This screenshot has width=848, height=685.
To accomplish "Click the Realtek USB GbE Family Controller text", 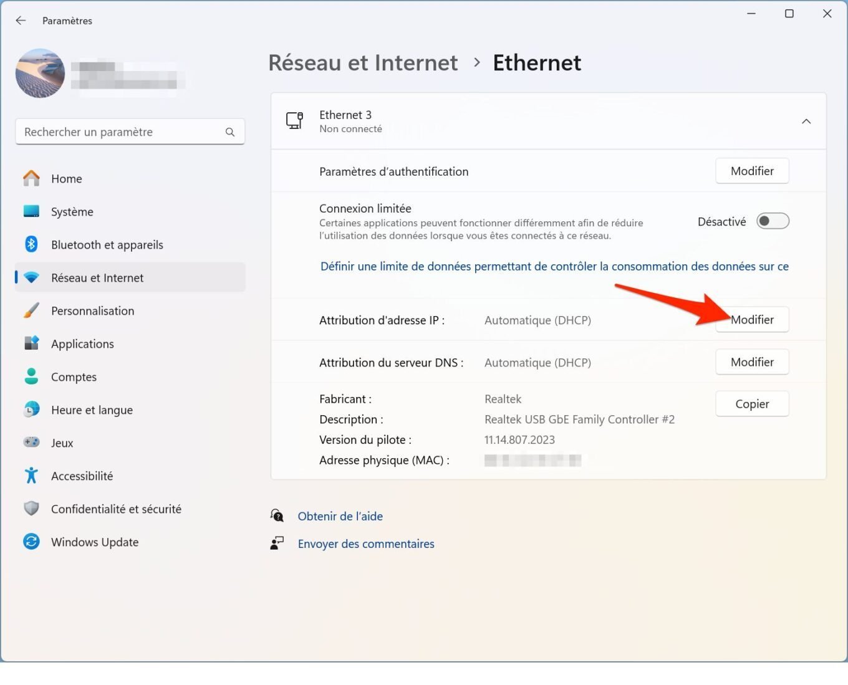I will click(579, 419).
